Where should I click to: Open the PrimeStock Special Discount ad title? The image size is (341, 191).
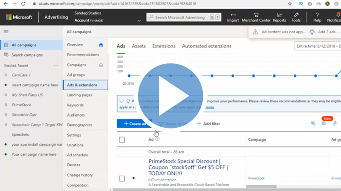tap(188, 167)
